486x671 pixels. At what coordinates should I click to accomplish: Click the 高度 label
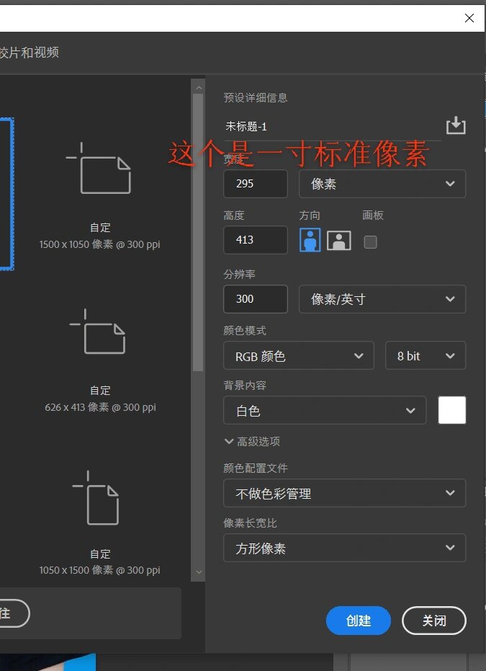(234, 215)
